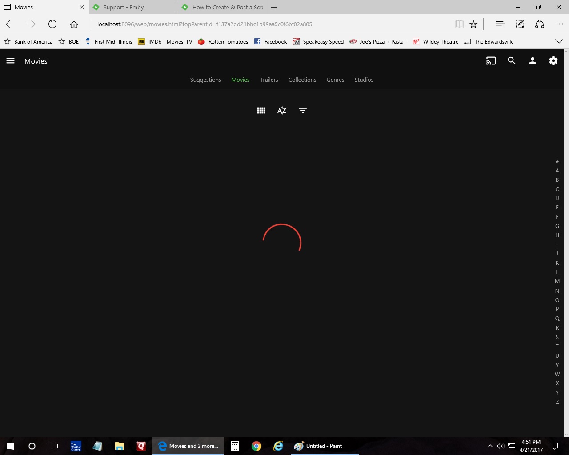
Task: Select the Movies tab in Emby
Action: point(240,80)
